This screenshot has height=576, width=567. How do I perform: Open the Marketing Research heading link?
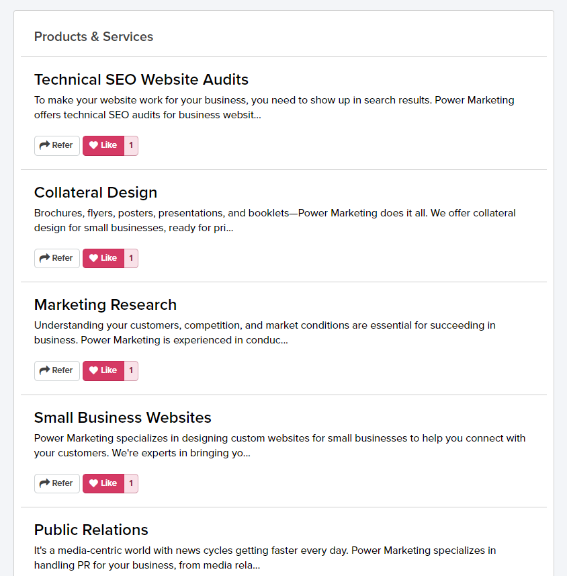[x=105, y=304]
